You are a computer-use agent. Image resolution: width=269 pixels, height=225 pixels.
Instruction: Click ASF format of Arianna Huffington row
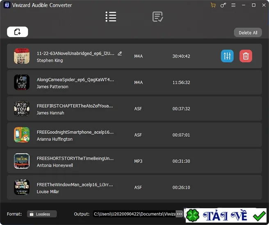(x=138, y=135)
